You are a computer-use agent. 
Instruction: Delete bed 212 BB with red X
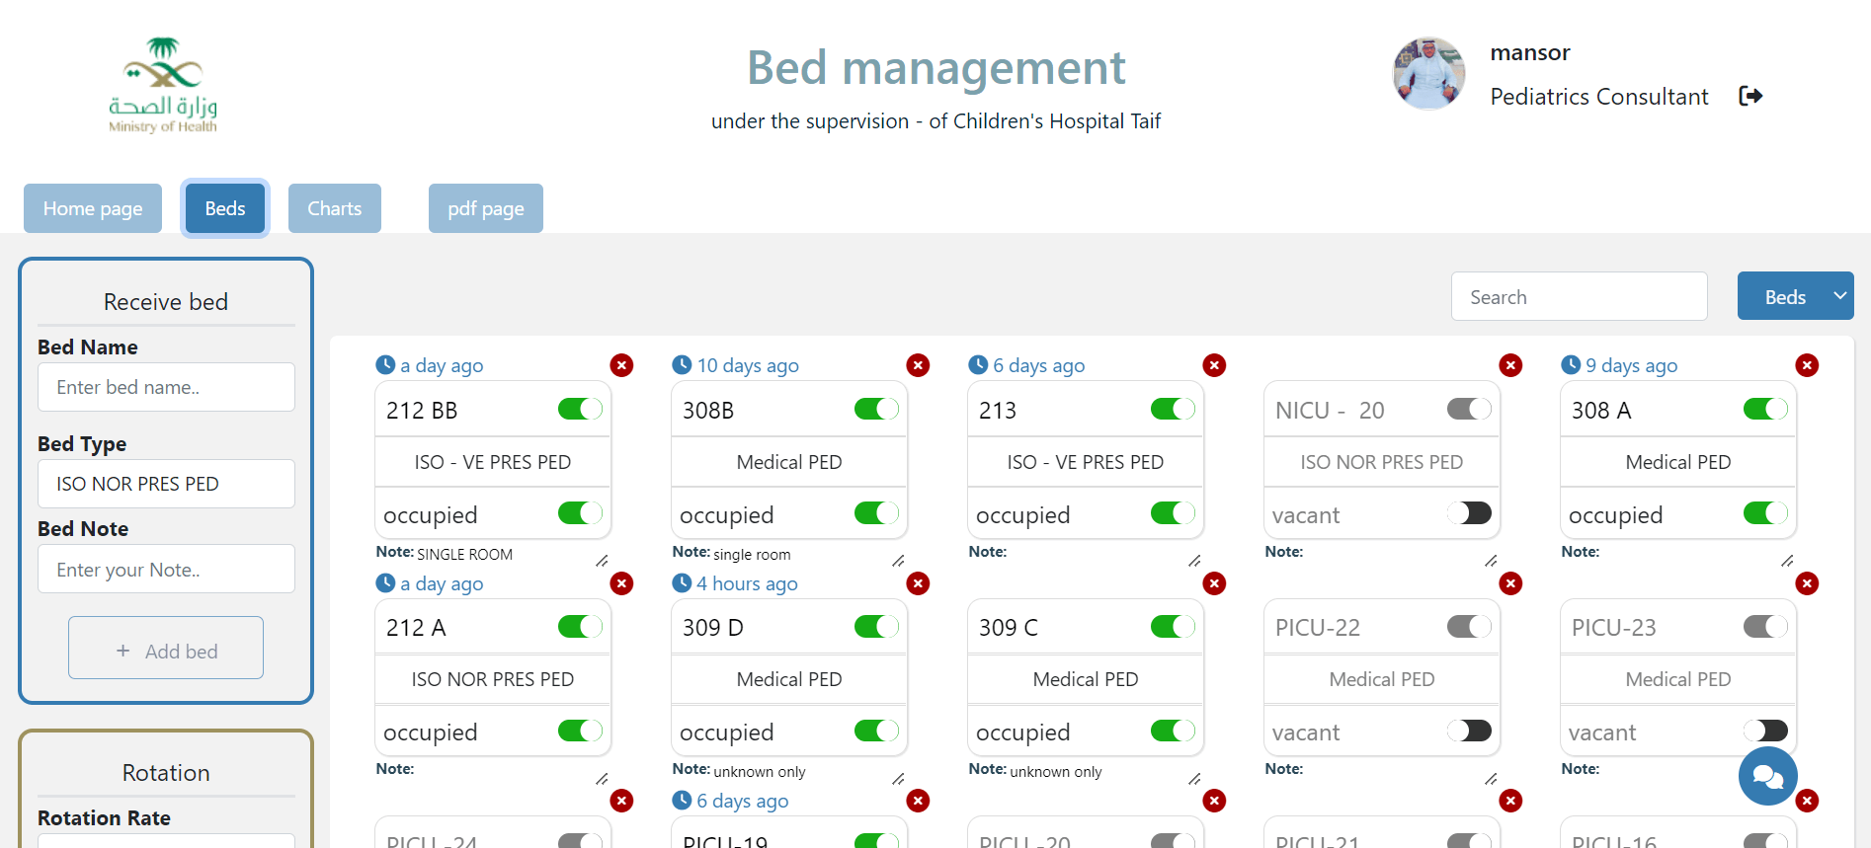coord(621,365)
